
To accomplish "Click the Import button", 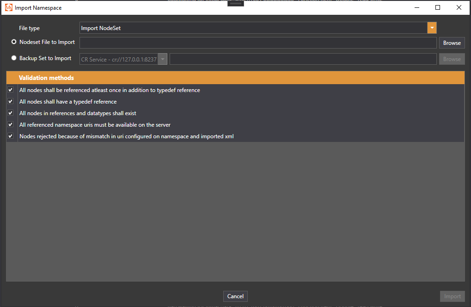I will click(452, 296).
